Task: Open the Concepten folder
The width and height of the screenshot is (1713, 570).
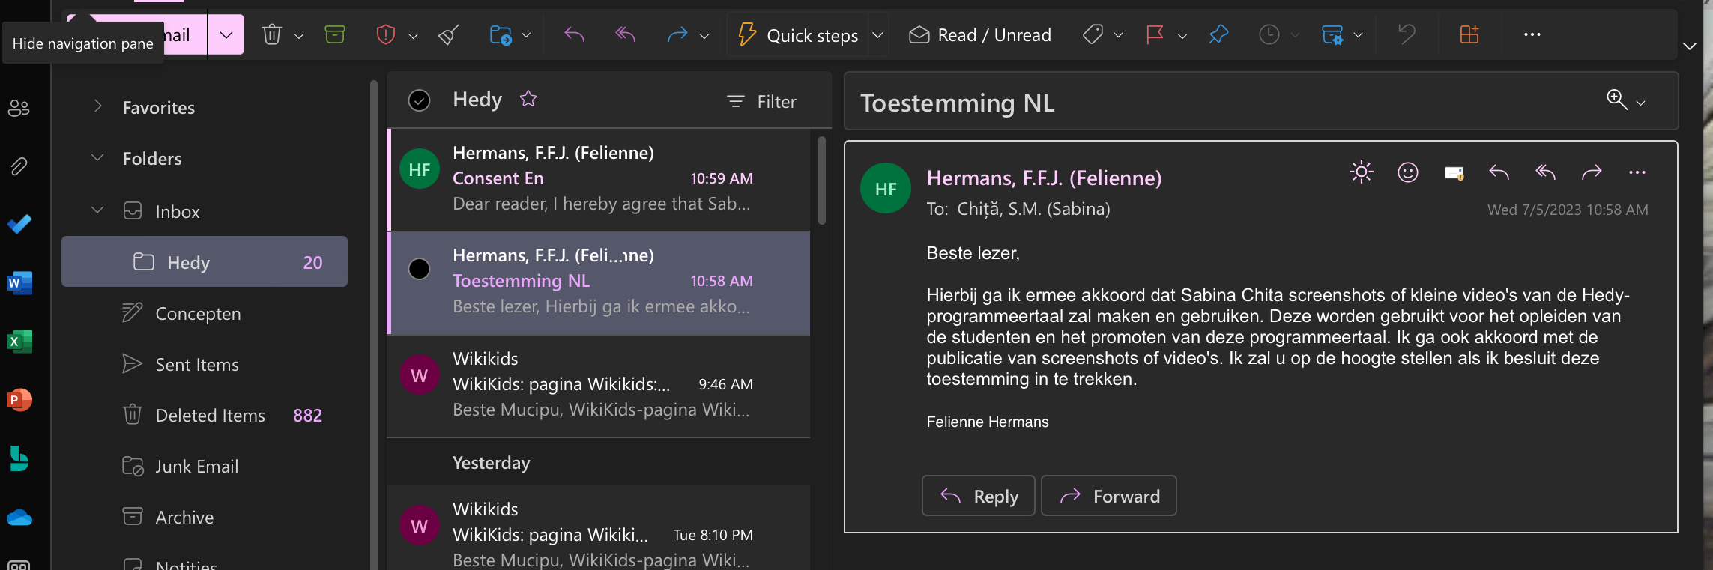Action: (199, 313)
